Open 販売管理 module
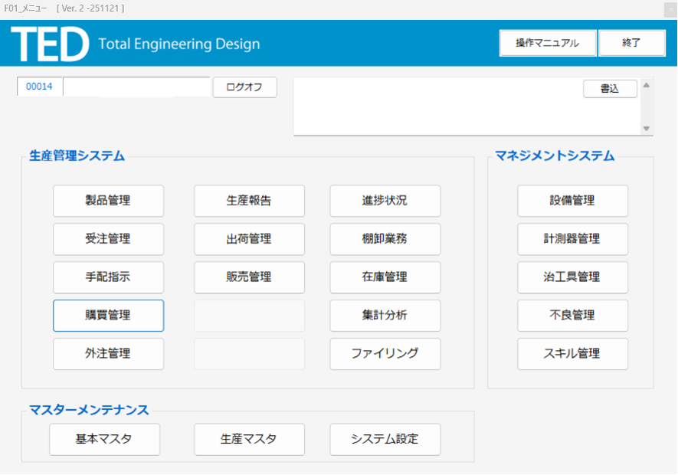 pyautogui.click(x=249, y=277)
